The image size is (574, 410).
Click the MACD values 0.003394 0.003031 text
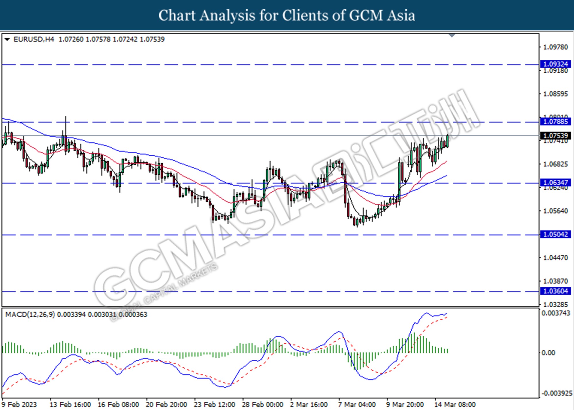tap(87, 315)
